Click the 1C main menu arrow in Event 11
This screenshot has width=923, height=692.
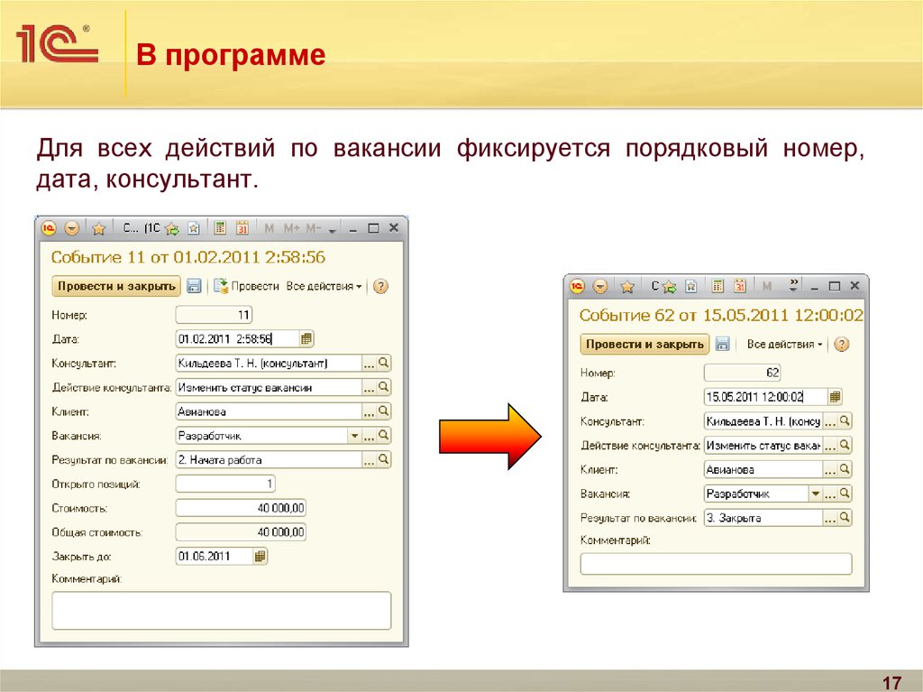pyautogui.click(x=72, y=228)
